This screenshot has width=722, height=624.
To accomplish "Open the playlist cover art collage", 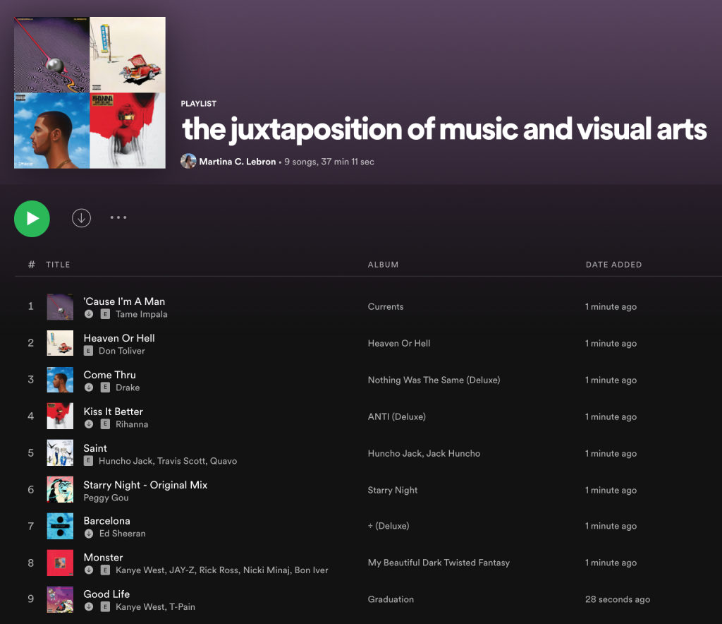I will tap(90, 92).
